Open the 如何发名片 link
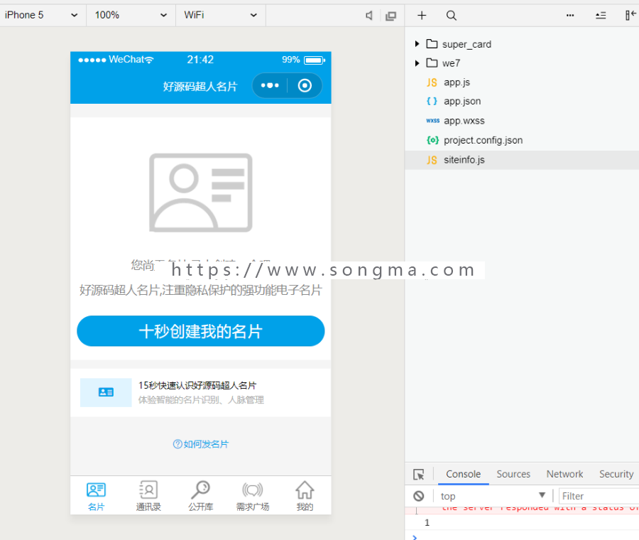The height and width of the screenshot is (540, 639). [x=200, y=443]
